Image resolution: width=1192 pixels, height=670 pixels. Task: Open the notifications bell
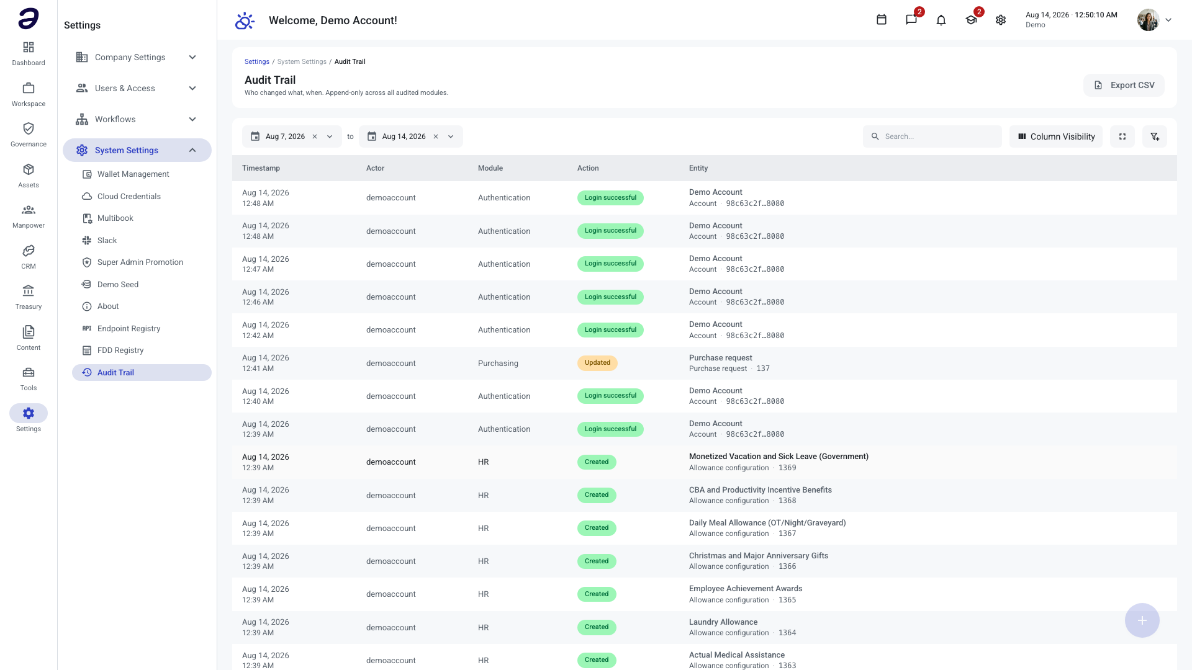pyautogui.click(x=941, y=20)
